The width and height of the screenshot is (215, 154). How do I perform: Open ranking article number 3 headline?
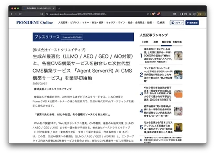[x=158, y=94]
